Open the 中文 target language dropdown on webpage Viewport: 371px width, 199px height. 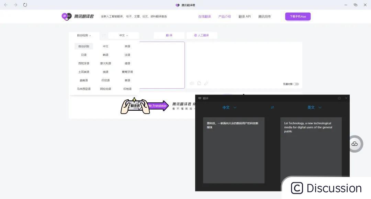coord(124,35)
